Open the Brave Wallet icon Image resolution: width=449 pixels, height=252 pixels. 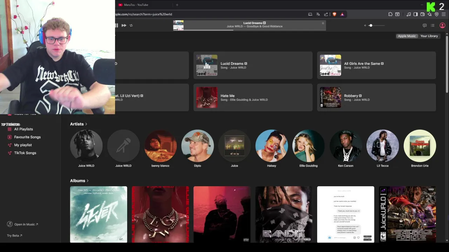[x=423, y=14]
